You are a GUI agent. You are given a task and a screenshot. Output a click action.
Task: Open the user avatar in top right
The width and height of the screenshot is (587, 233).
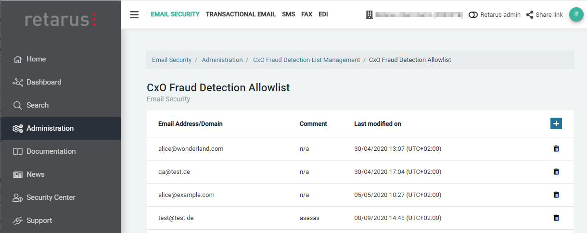click(576, 14)
